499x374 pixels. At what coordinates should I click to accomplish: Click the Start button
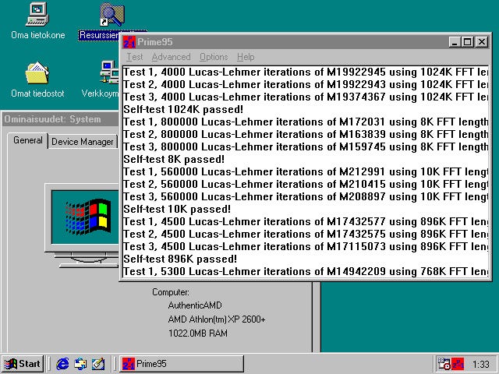(x=23, y=364)
